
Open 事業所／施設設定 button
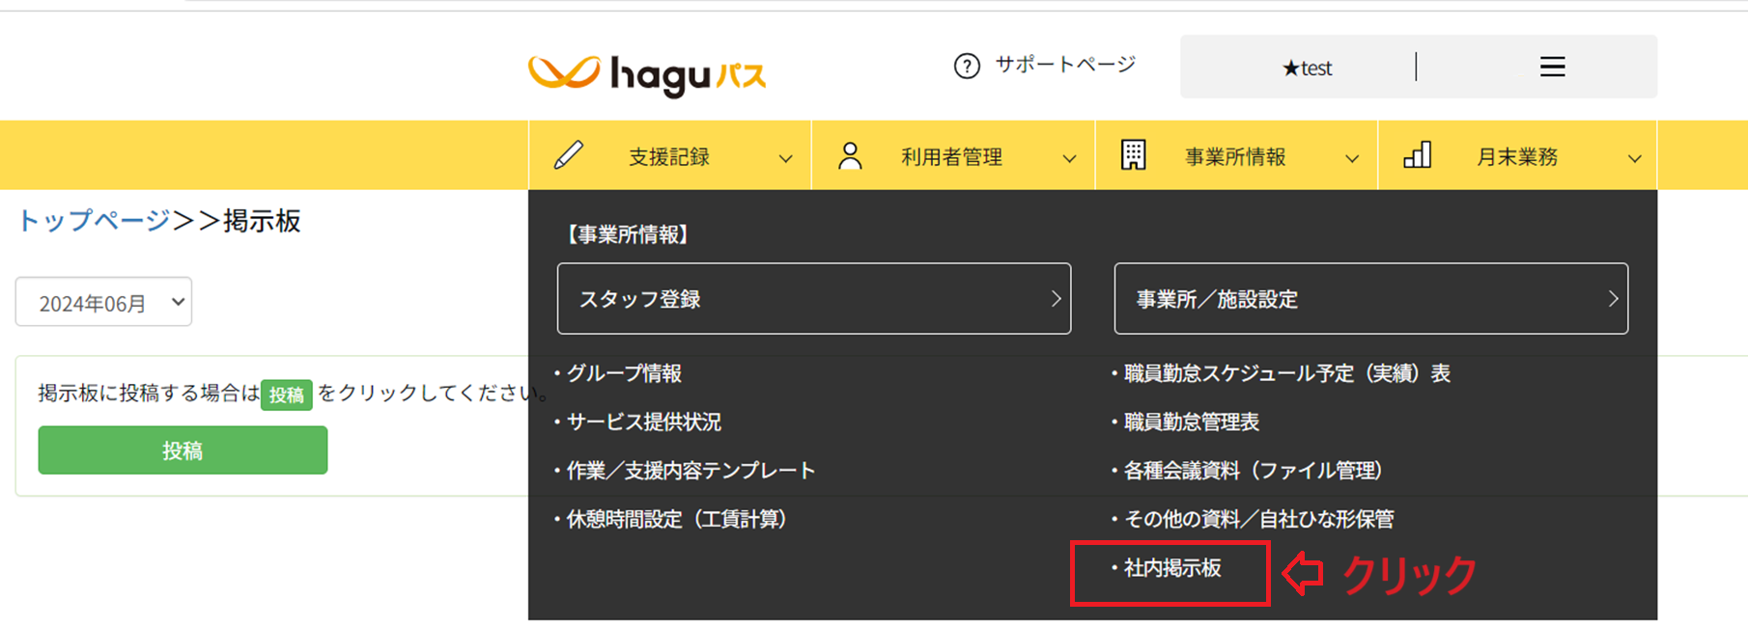click(1370, 299)
